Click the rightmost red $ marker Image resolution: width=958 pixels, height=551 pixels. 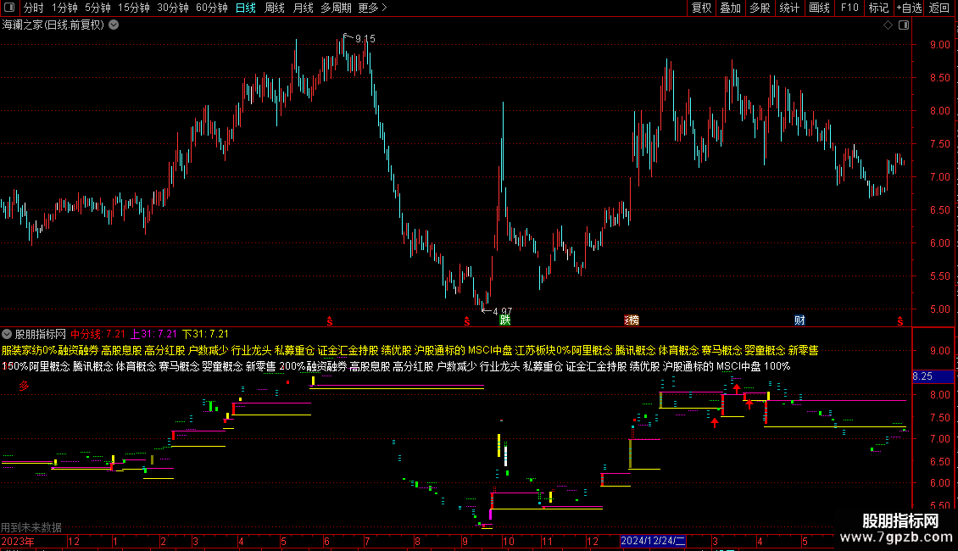coord(900,321)
